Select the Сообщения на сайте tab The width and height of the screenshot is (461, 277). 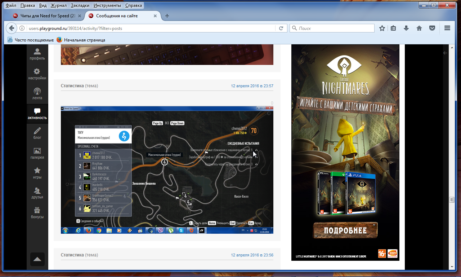pos(122,16)
